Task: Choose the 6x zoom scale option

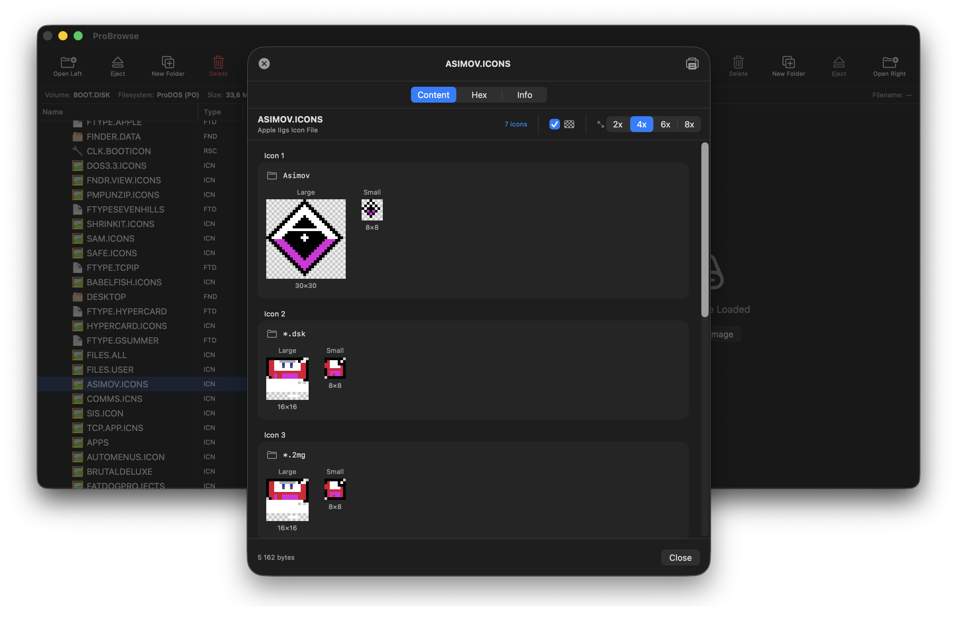Action: (x=665, y=124)
